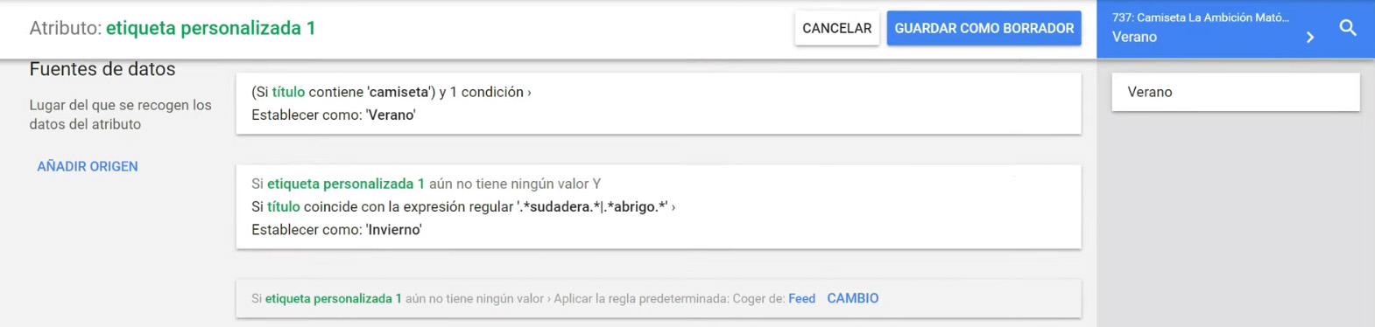Viewport: 1375px width, 327px height.
Task: Click 'etiqueta personalizada 1' in Invierno rule
Action: 345,184
